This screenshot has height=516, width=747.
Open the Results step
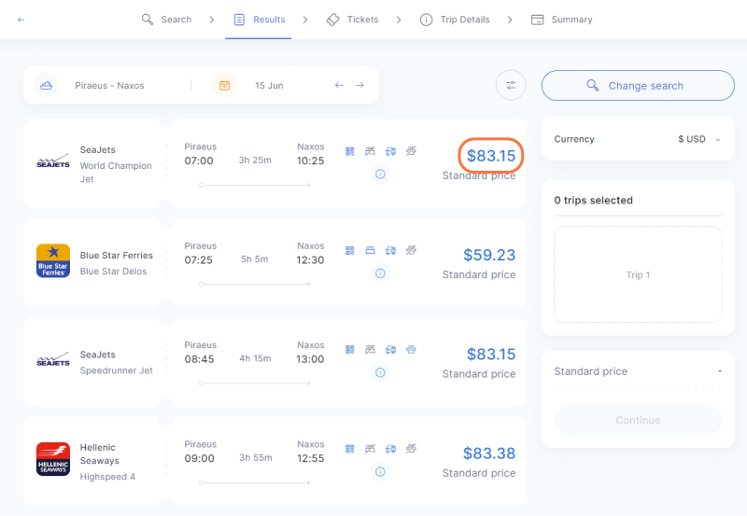click(x=260, y=20)
